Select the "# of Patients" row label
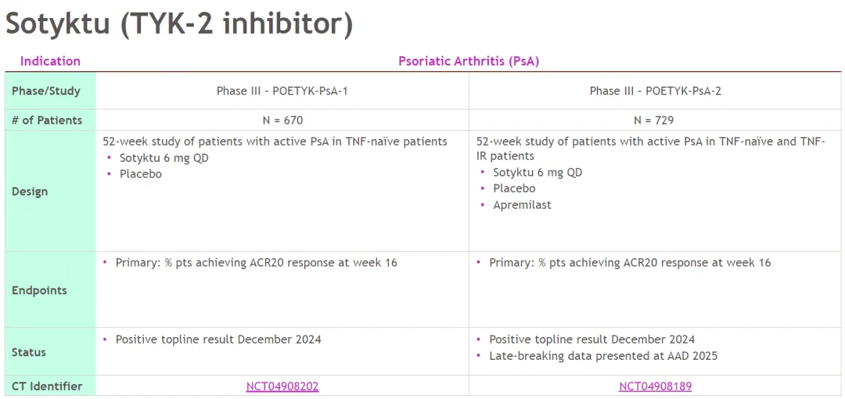This screenshot has height=399, width=845. point(47,120)
